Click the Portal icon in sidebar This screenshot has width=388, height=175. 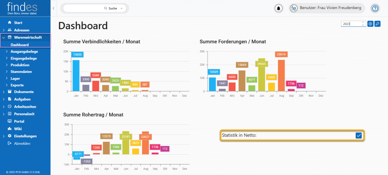(x=10, y=121)
